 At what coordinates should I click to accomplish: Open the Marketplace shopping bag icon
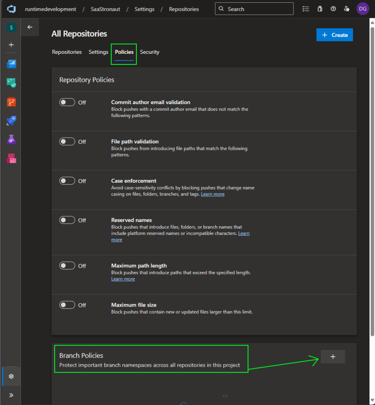(x=320, y=9)
